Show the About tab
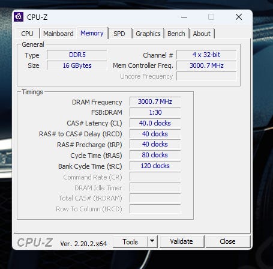Viewport: 273px width, 269px height. click(x=202, y=34)
